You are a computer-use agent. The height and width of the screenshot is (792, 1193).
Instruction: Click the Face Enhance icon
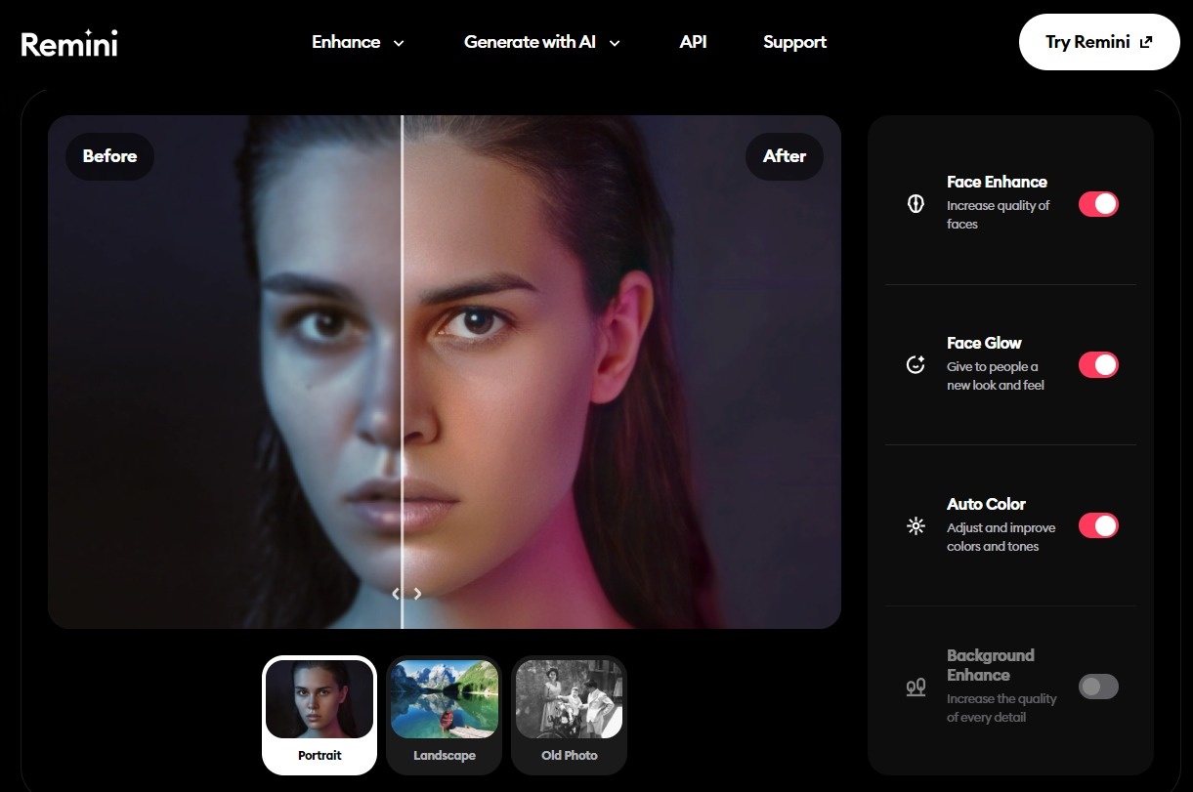916,203
